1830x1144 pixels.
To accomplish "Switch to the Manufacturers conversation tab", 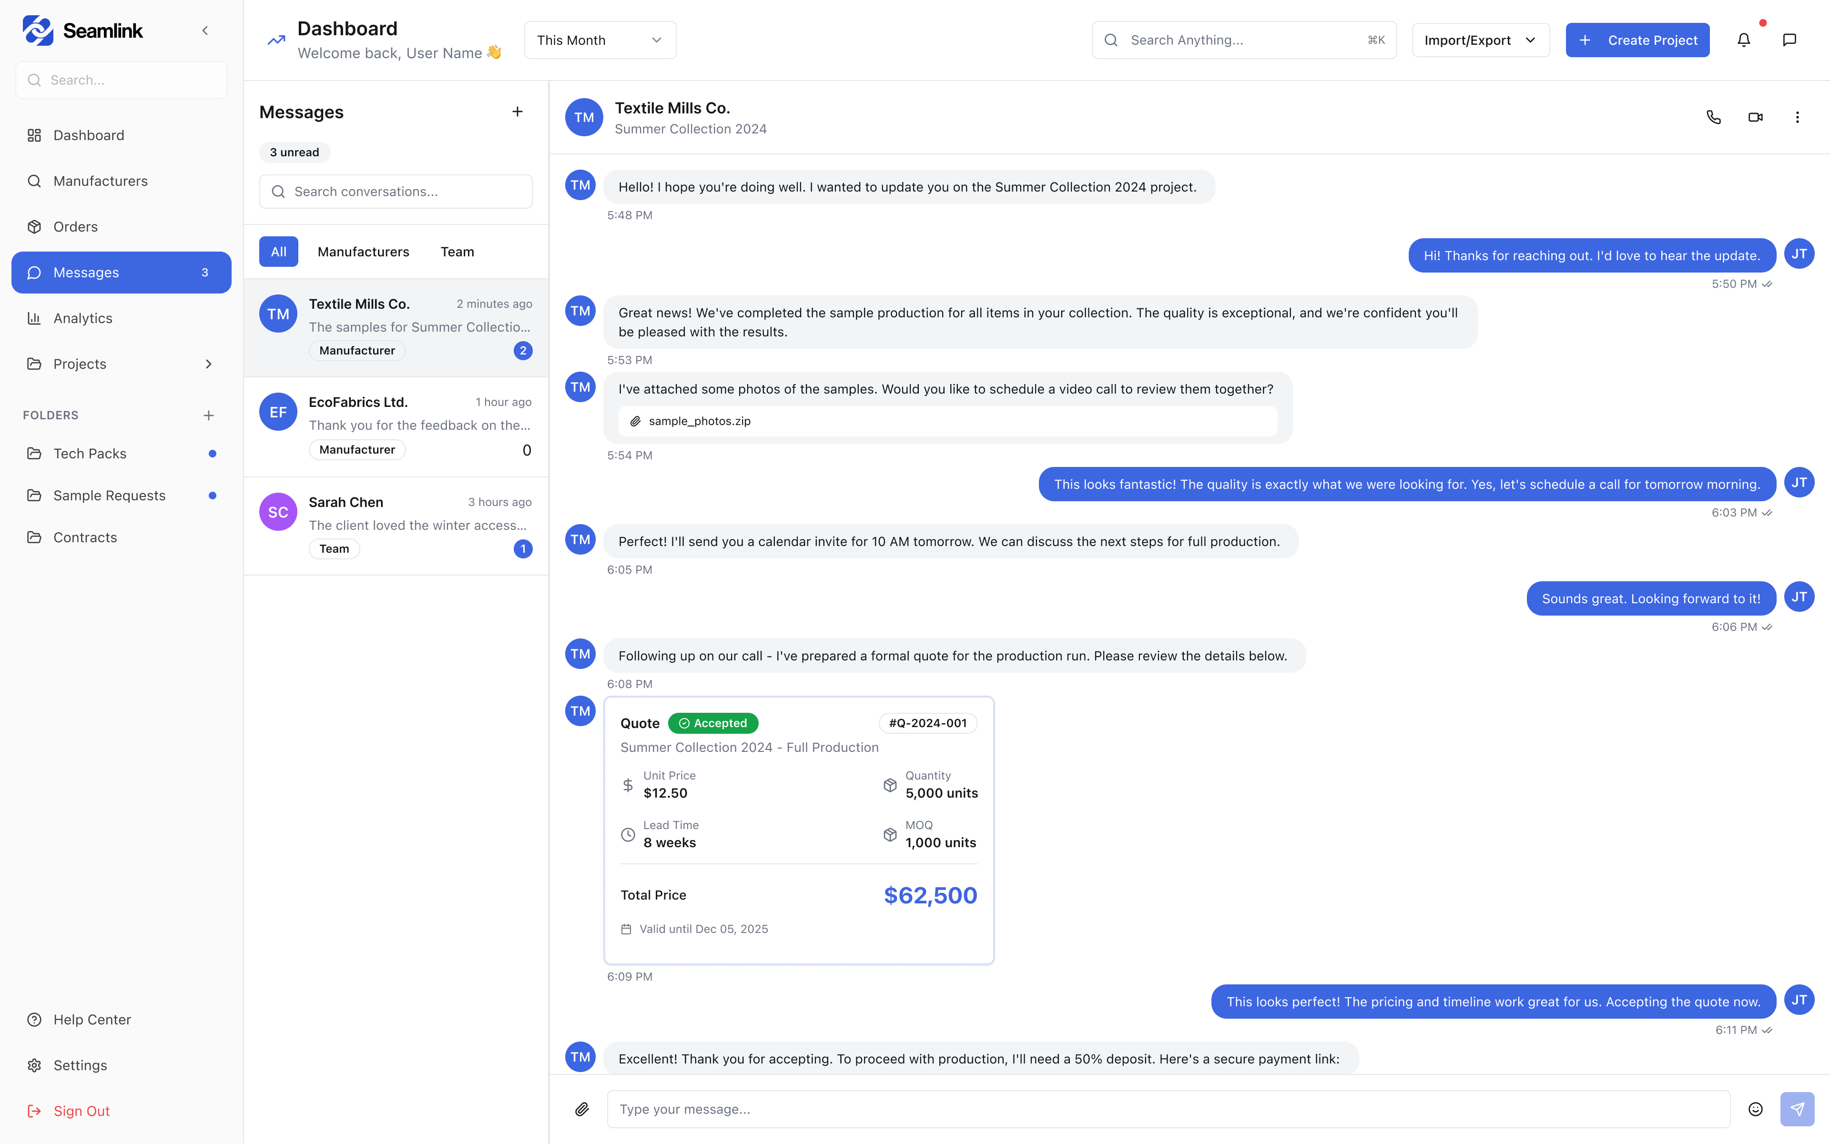I will [363, 252].
